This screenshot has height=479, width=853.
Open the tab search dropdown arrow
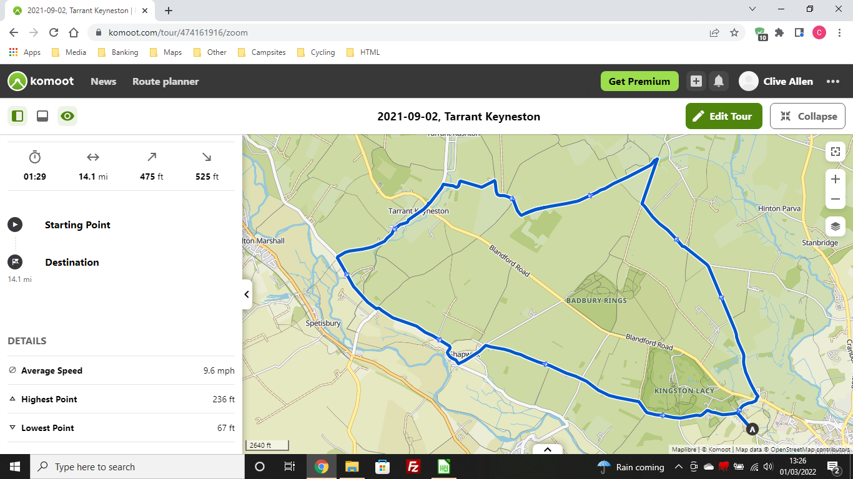[752, 9]
